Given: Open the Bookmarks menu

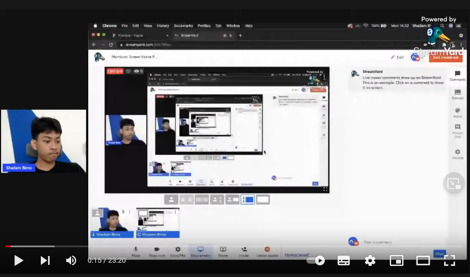Looking at the screenshot, I should [x=183, y=26].
